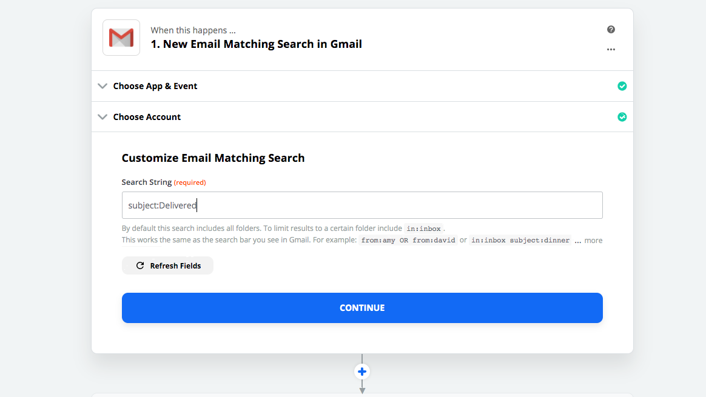Open the Choose Account section

(x=362, y=117)
